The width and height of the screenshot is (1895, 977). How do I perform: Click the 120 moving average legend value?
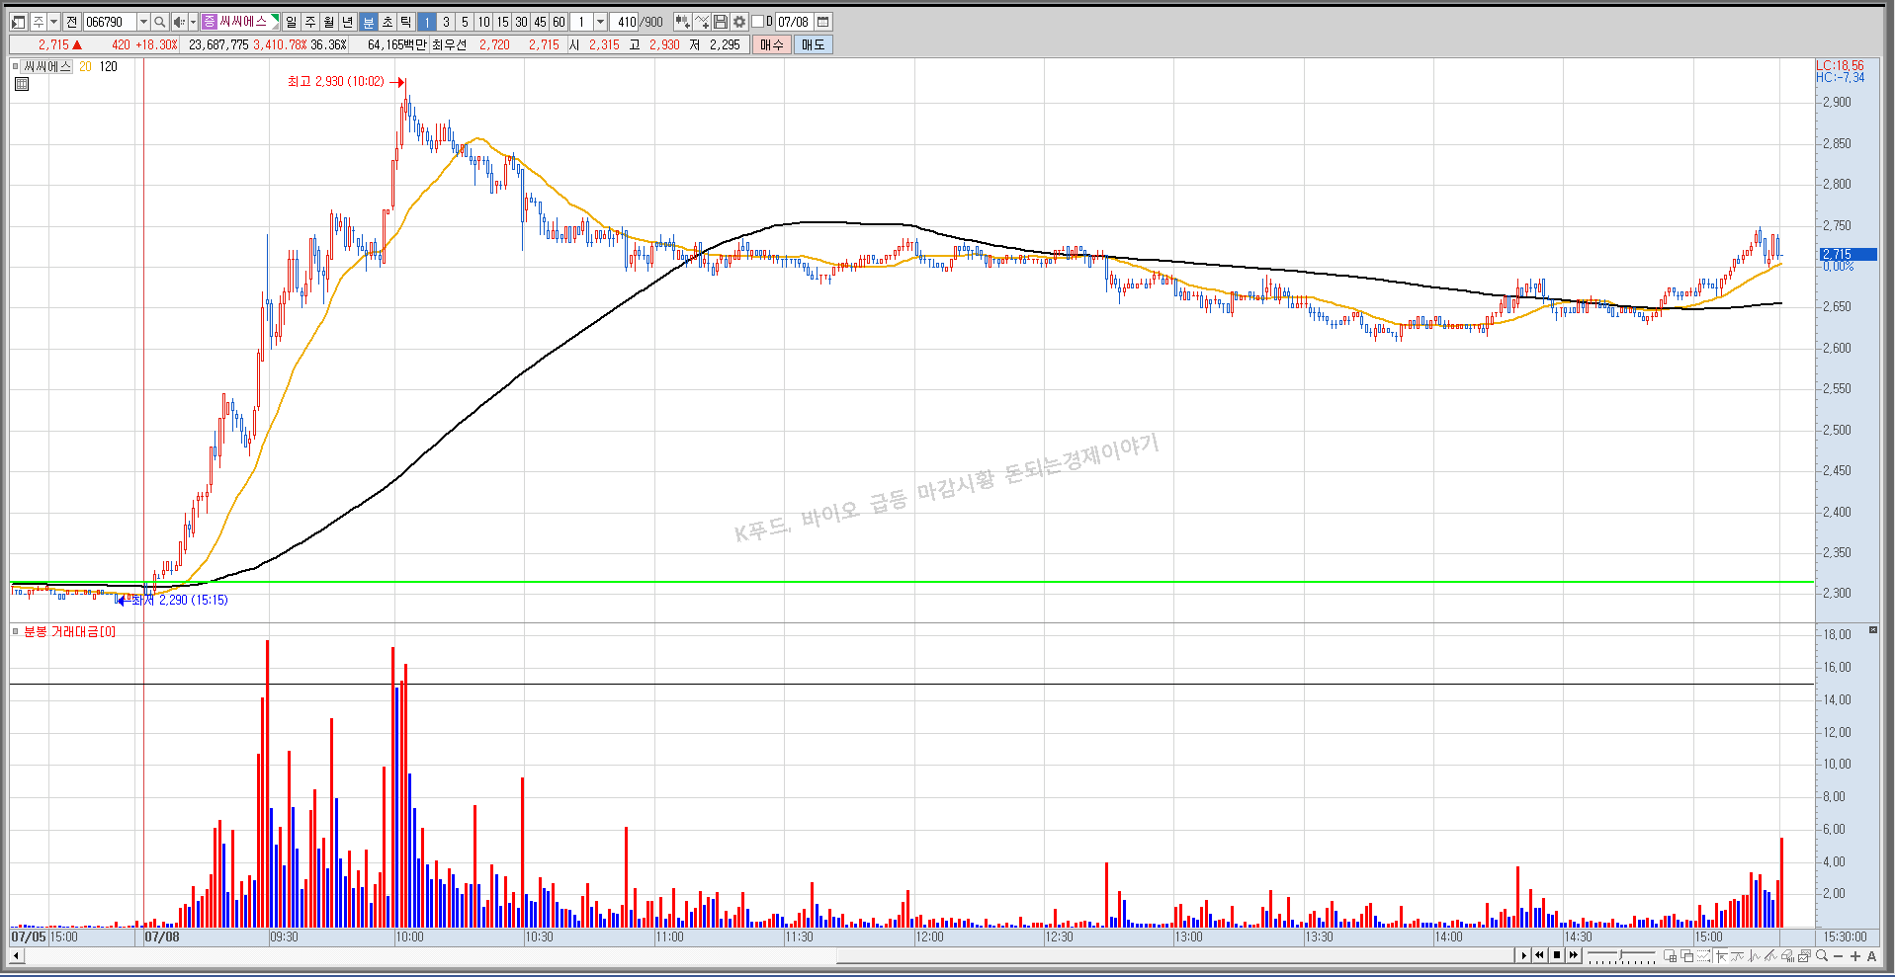click(109, 66)
